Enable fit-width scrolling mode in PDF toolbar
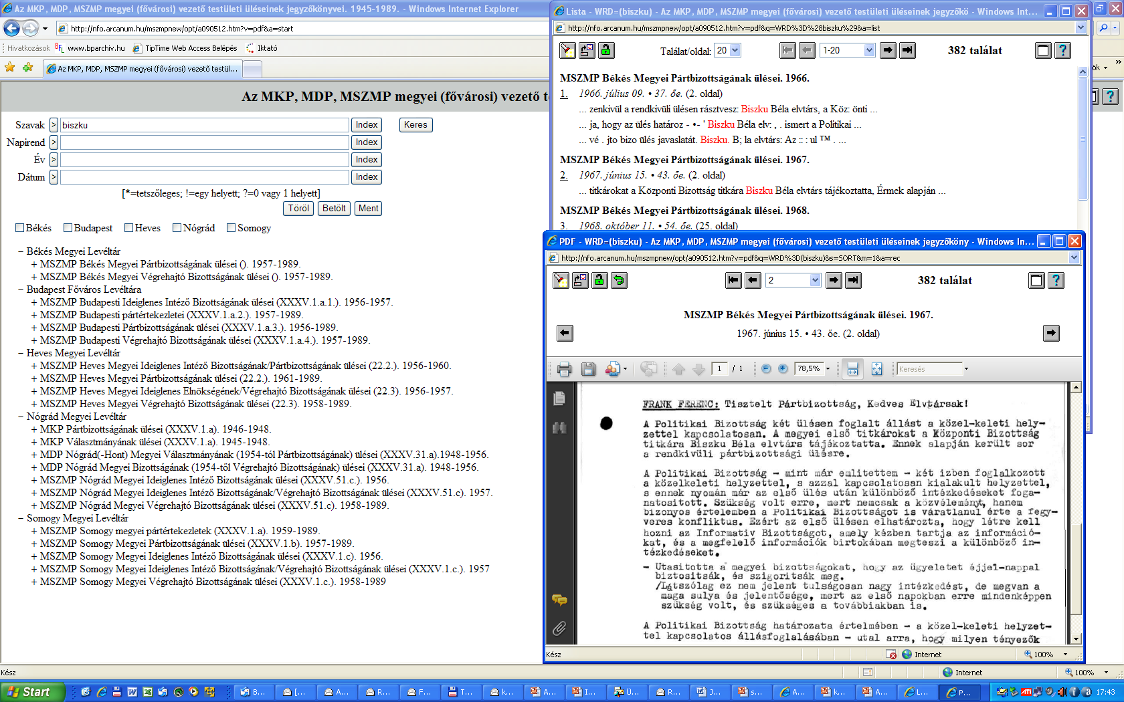Viewport: 1124px width, 702px height. [x=852, y=369]
